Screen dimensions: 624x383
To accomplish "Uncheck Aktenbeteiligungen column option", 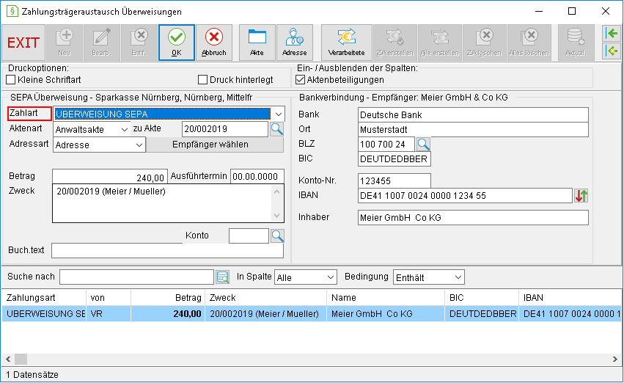I will (x=300, y=80).
